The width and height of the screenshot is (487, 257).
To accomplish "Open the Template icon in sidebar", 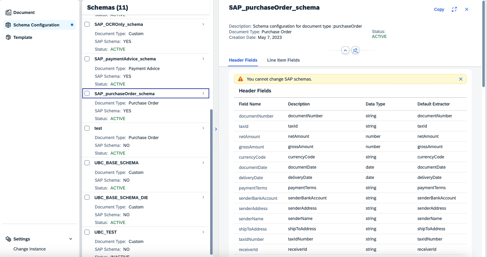I will 8,37.
